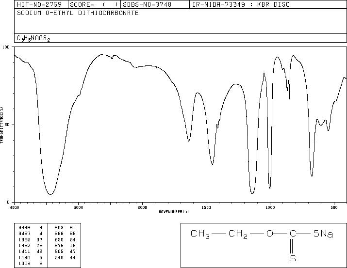
Task: Select the compound name SODIUM O-ETHYL DITHIOCARBONATE
Action: pyautogui.click(x=78, y=13)
